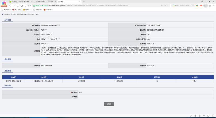The image size is (216, 118).
Task: Reveal the masked legal representative name via eye icon
Action: 46,30
